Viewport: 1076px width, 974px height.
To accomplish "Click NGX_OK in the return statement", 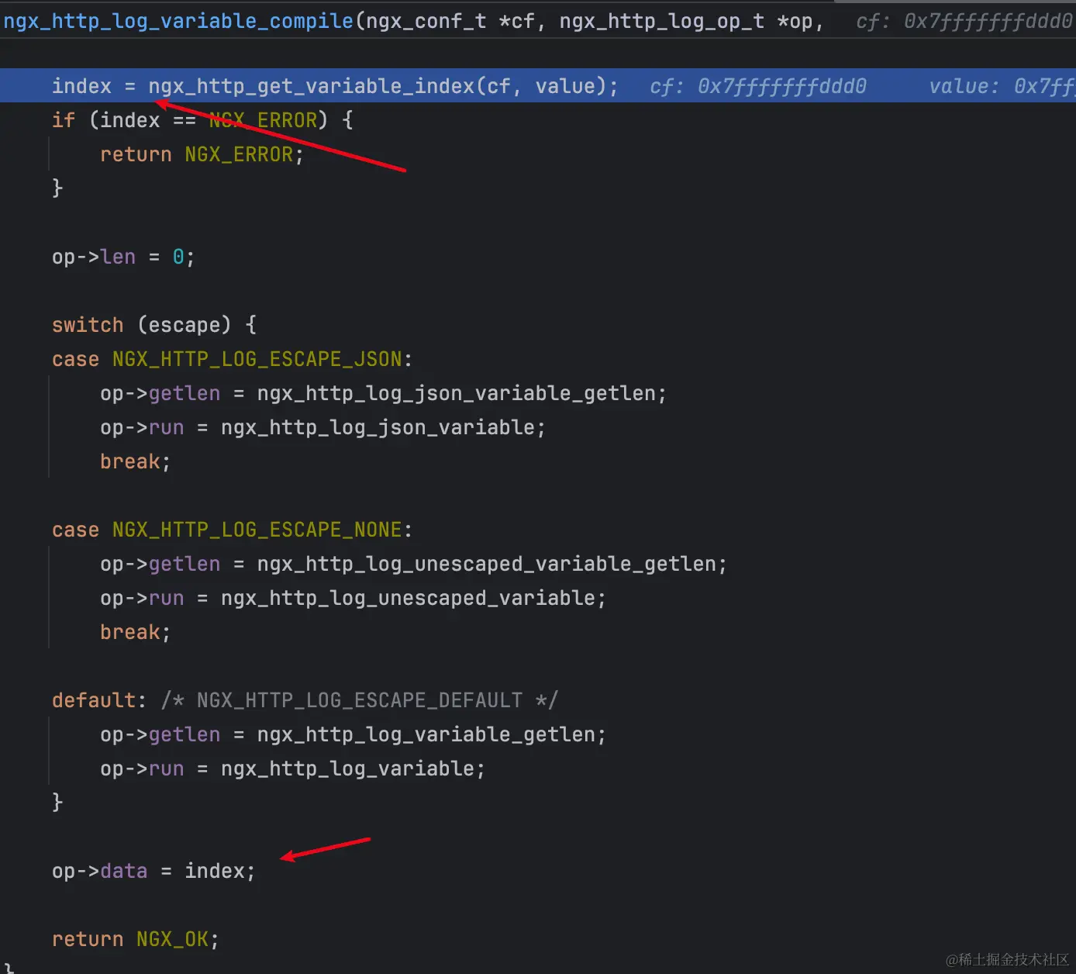I will click(x=173, y=939).
